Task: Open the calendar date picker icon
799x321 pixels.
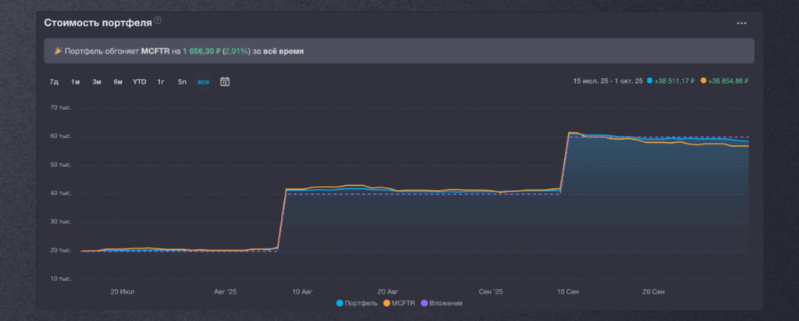Action: point(225,81)
